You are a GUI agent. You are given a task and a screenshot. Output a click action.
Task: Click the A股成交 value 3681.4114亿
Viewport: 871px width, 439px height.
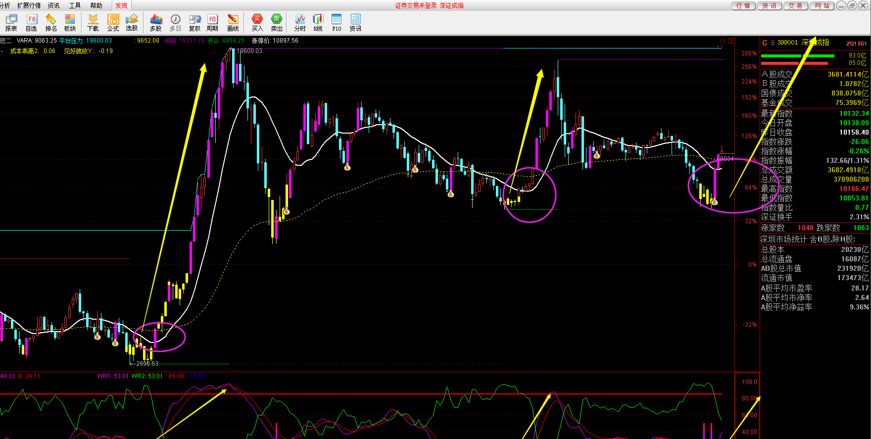point(848,74)
